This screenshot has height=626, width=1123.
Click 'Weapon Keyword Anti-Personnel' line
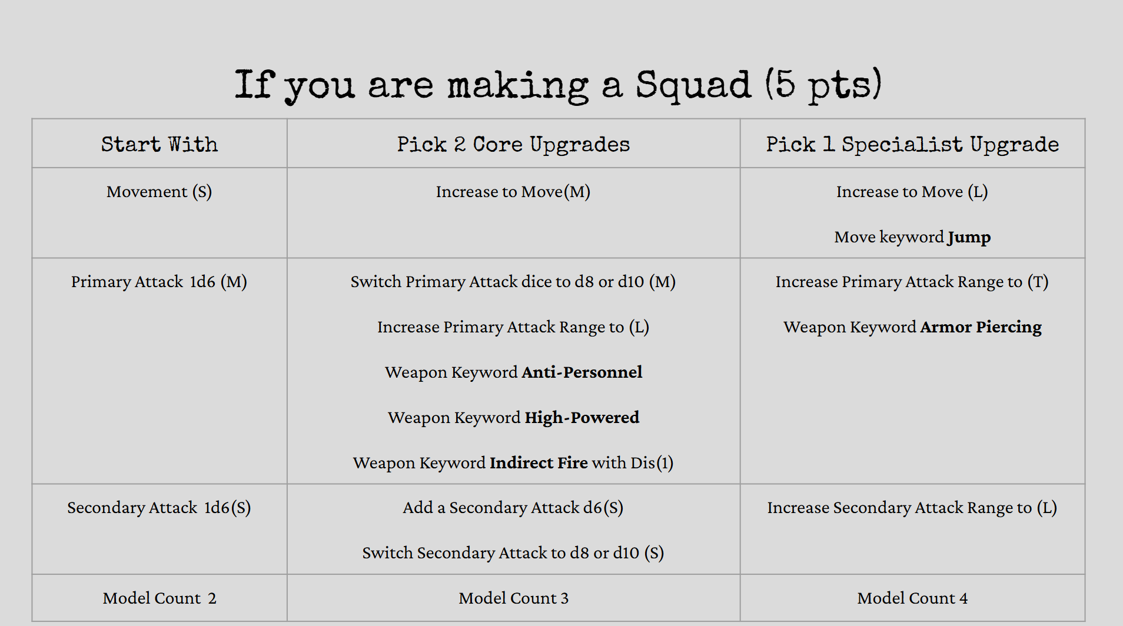pos(513,372)
